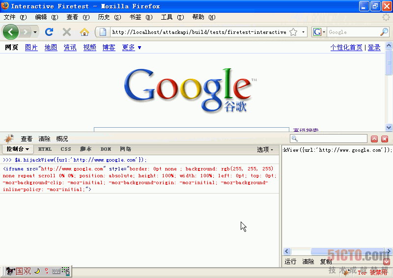Open the Google search engine selector
The height and width of the screenshot is (278, 393).
point(319,32)
